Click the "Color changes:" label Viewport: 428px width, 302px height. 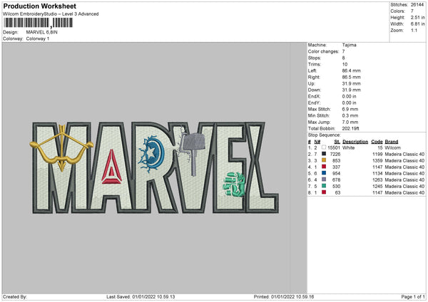point(323,51)
